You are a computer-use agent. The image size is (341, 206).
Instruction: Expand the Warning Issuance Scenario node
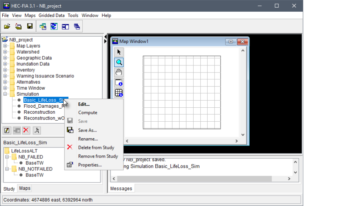(x=5, y=76)
